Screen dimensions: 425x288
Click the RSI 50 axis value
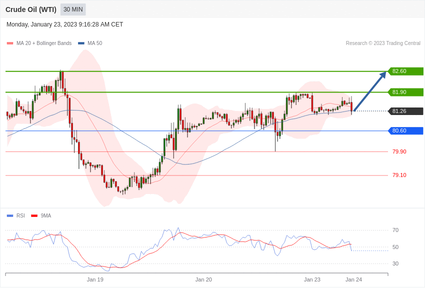395,247
